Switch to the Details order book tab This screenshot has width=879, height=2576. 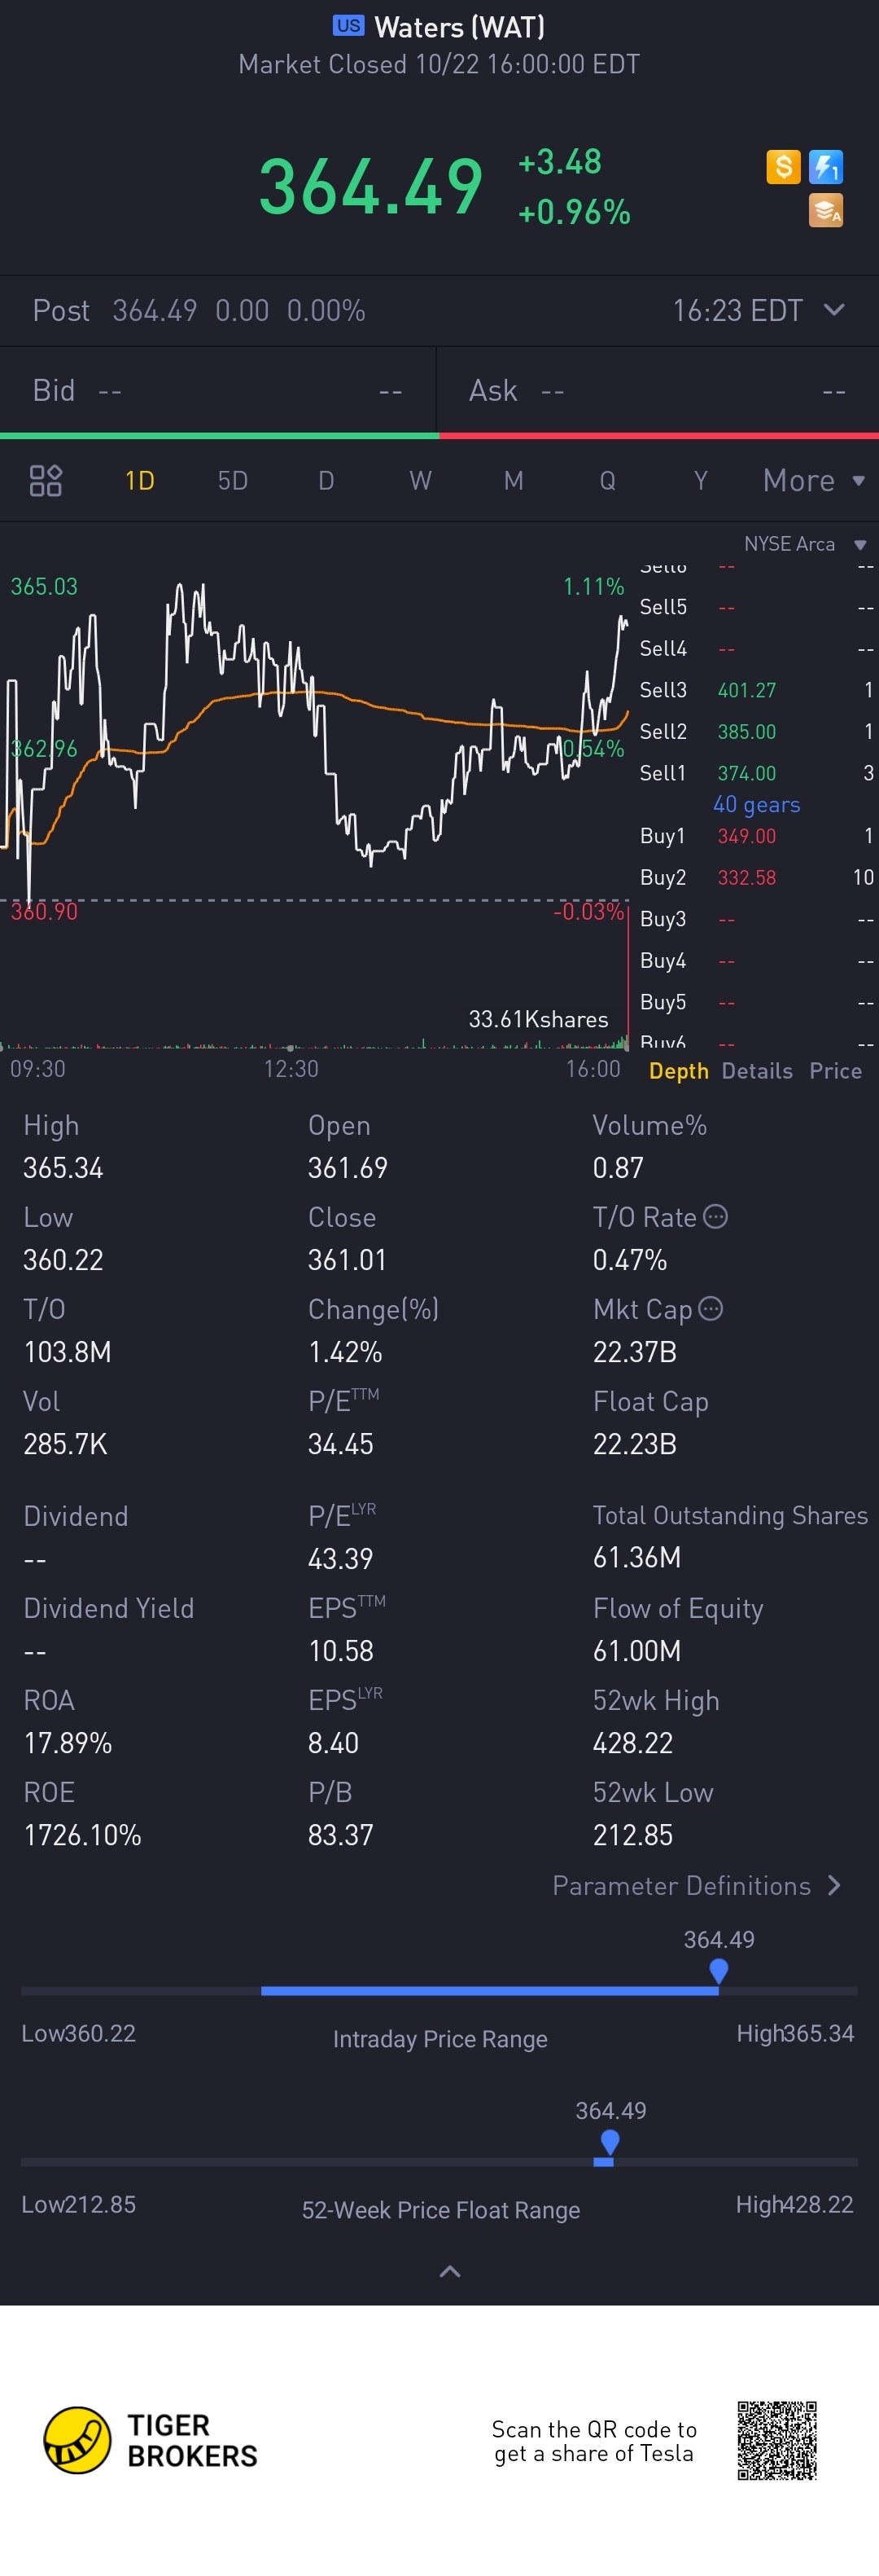tap(757, 1071)
